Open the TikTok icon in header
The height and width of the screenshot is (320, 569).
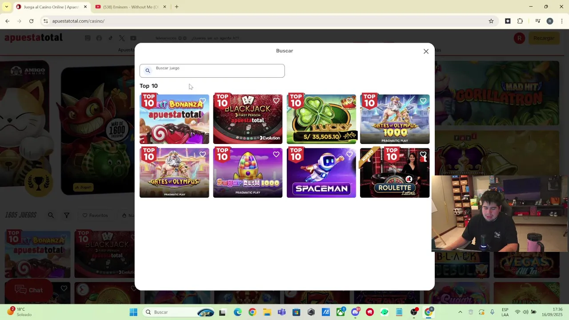click(110, 38)
